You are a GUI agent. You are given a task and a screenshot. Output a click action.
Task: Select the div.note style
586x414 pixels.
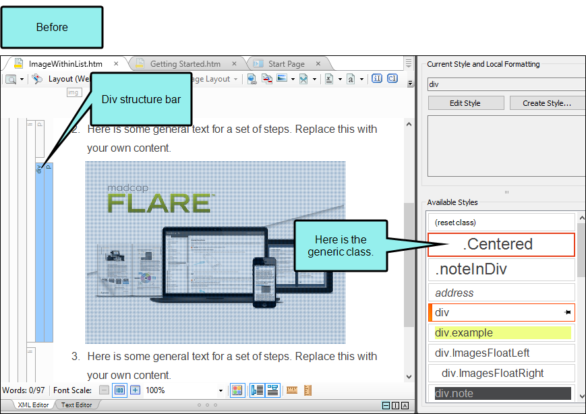point(501,393)
